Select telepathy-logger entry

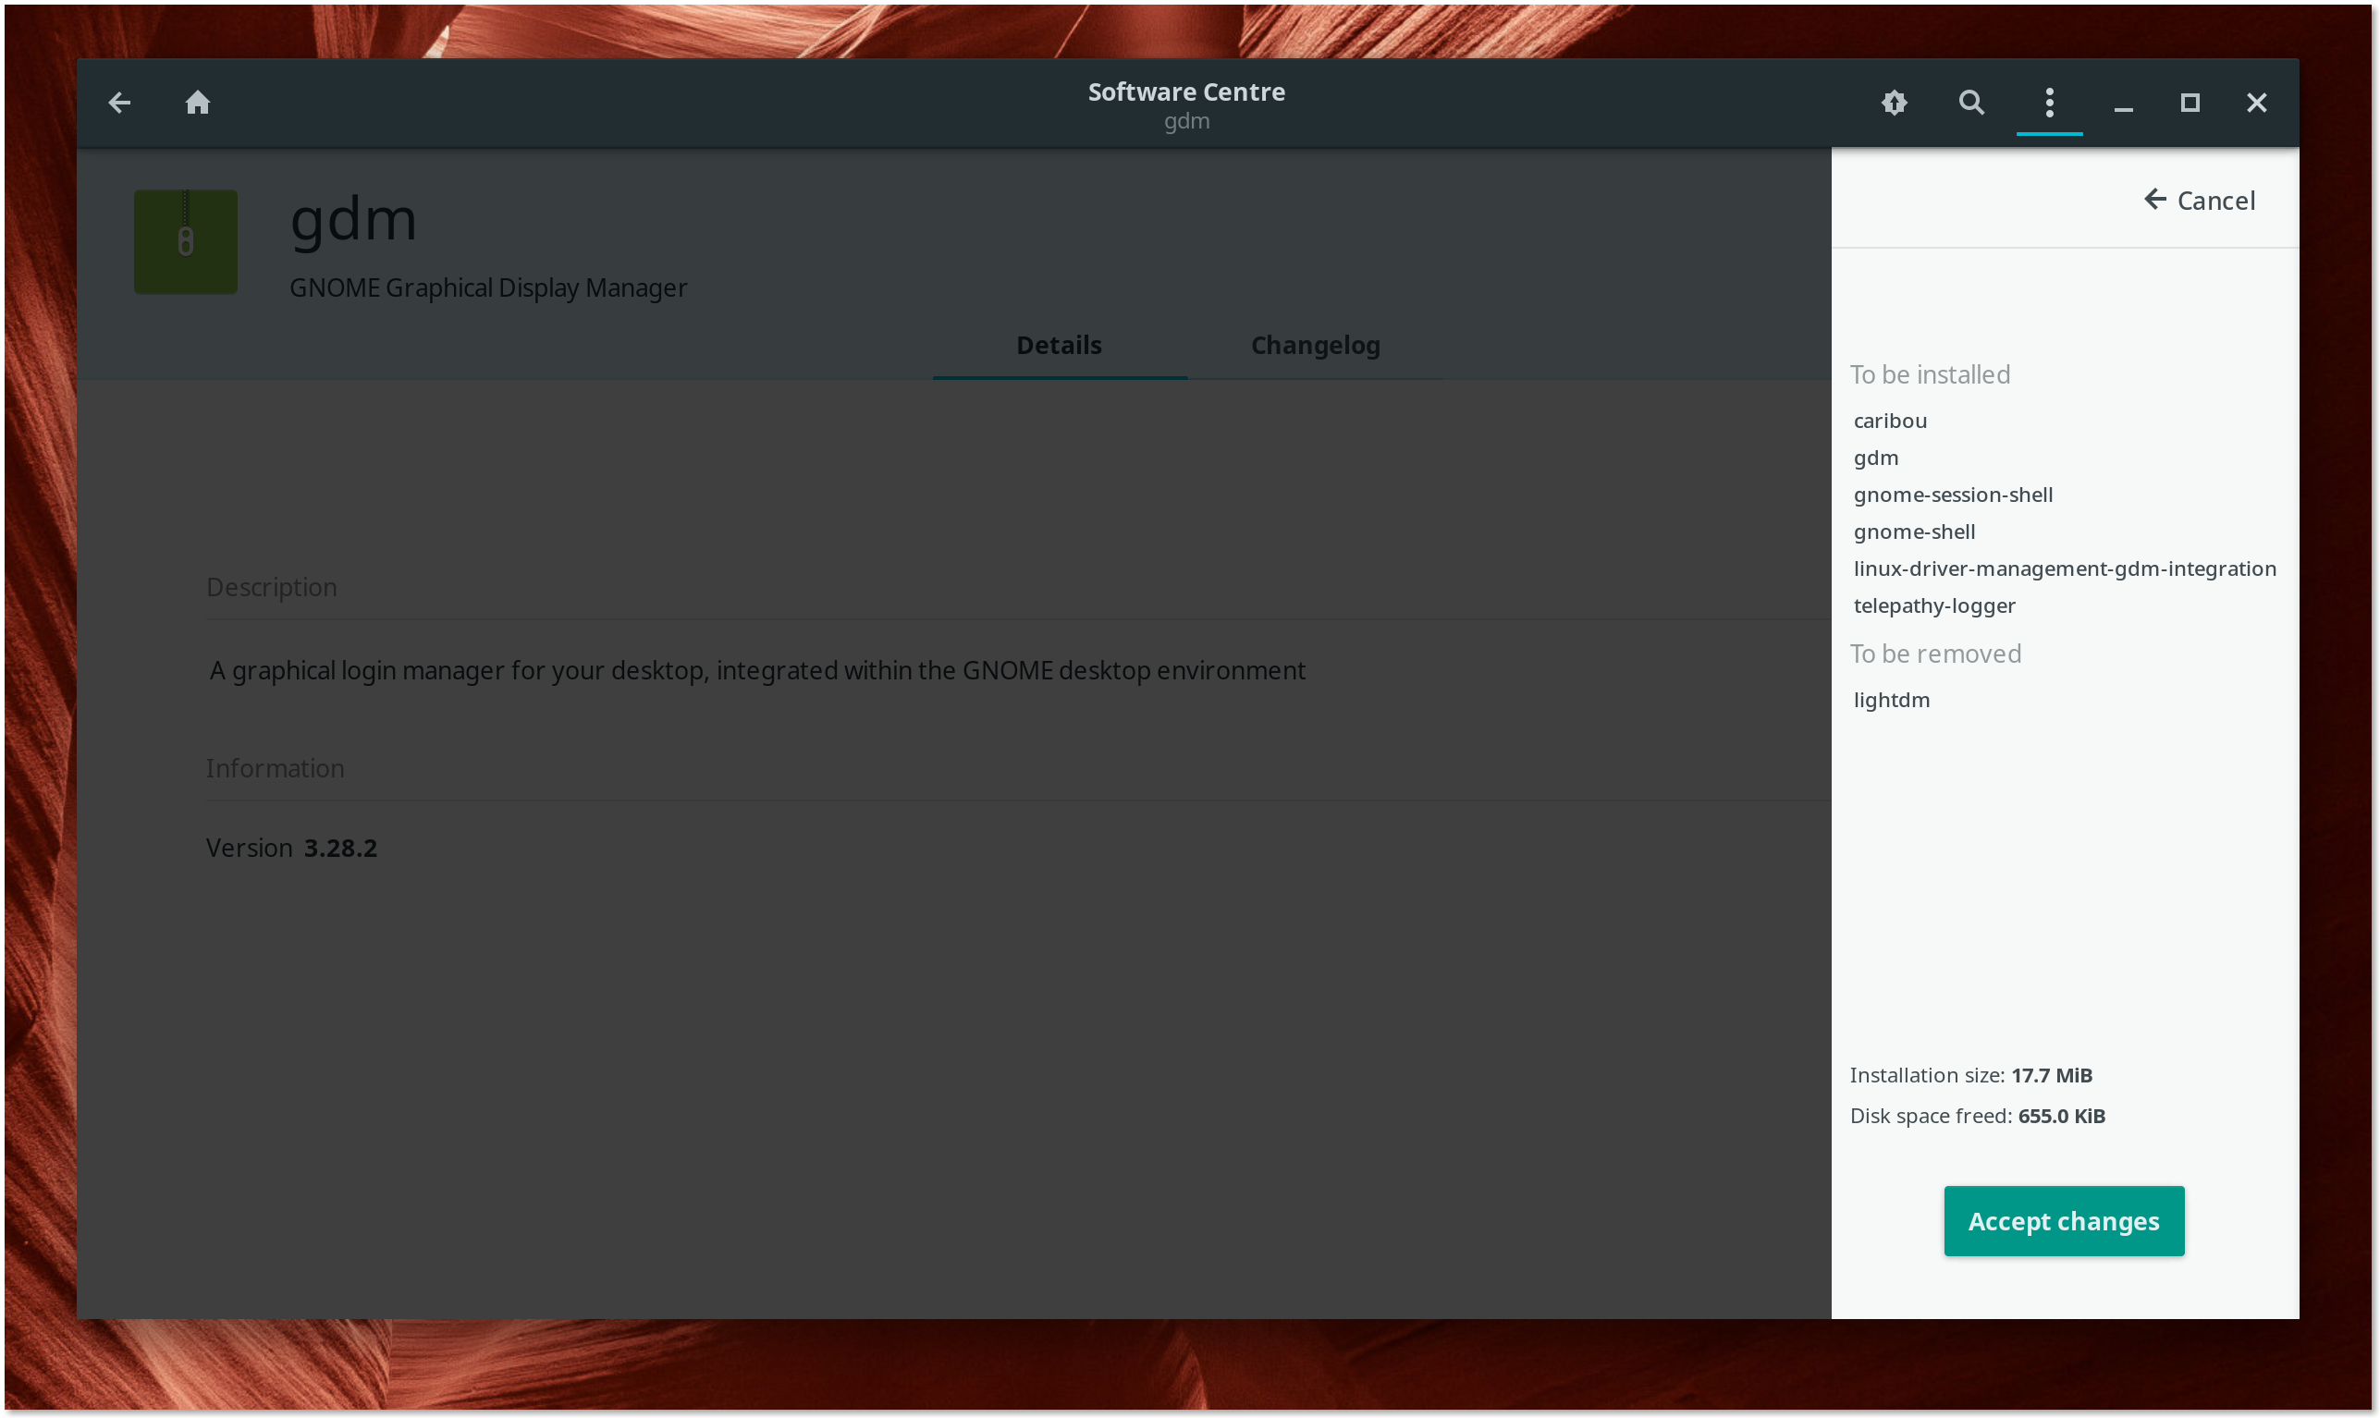coord(1933,605)
